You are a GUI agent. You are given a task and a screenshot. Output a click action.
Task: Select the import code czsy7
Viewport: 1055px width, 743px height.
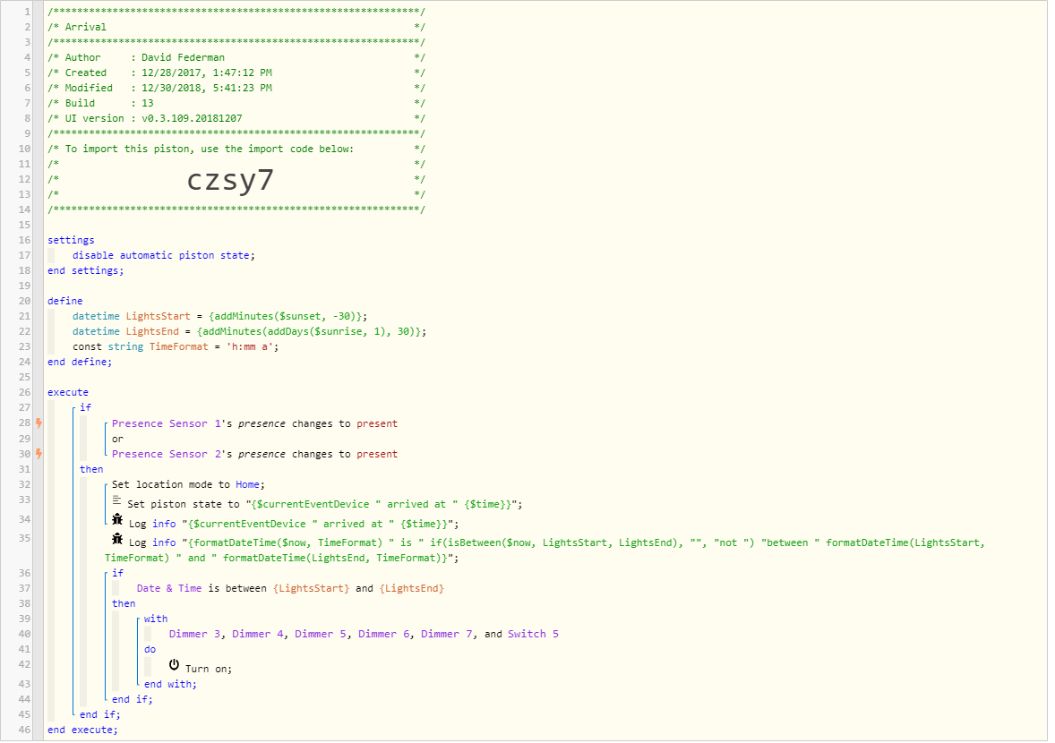click(x=230, y=180)
